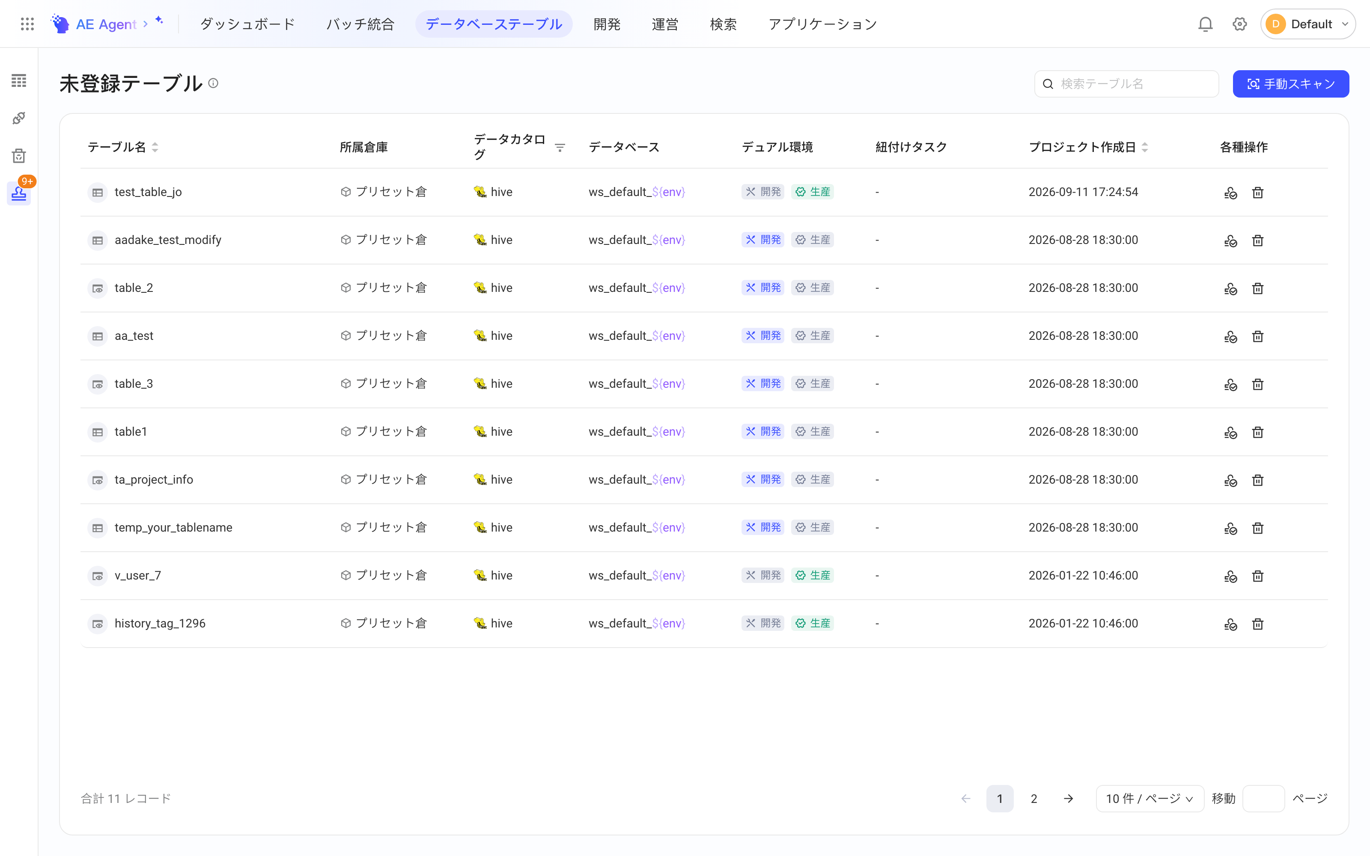
Task: Click table name temp_your_tablename
Action: pyautogui.click(x=173, y=528)
